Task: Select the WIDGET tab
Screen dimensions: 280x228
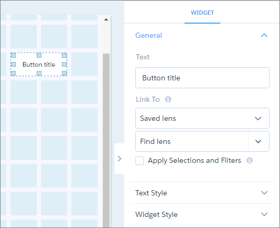Action: click(202, 13)
